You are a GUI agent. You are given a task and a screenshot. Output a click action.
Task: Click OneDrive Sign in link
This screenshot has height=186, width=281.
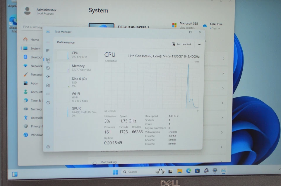(216, 28)
